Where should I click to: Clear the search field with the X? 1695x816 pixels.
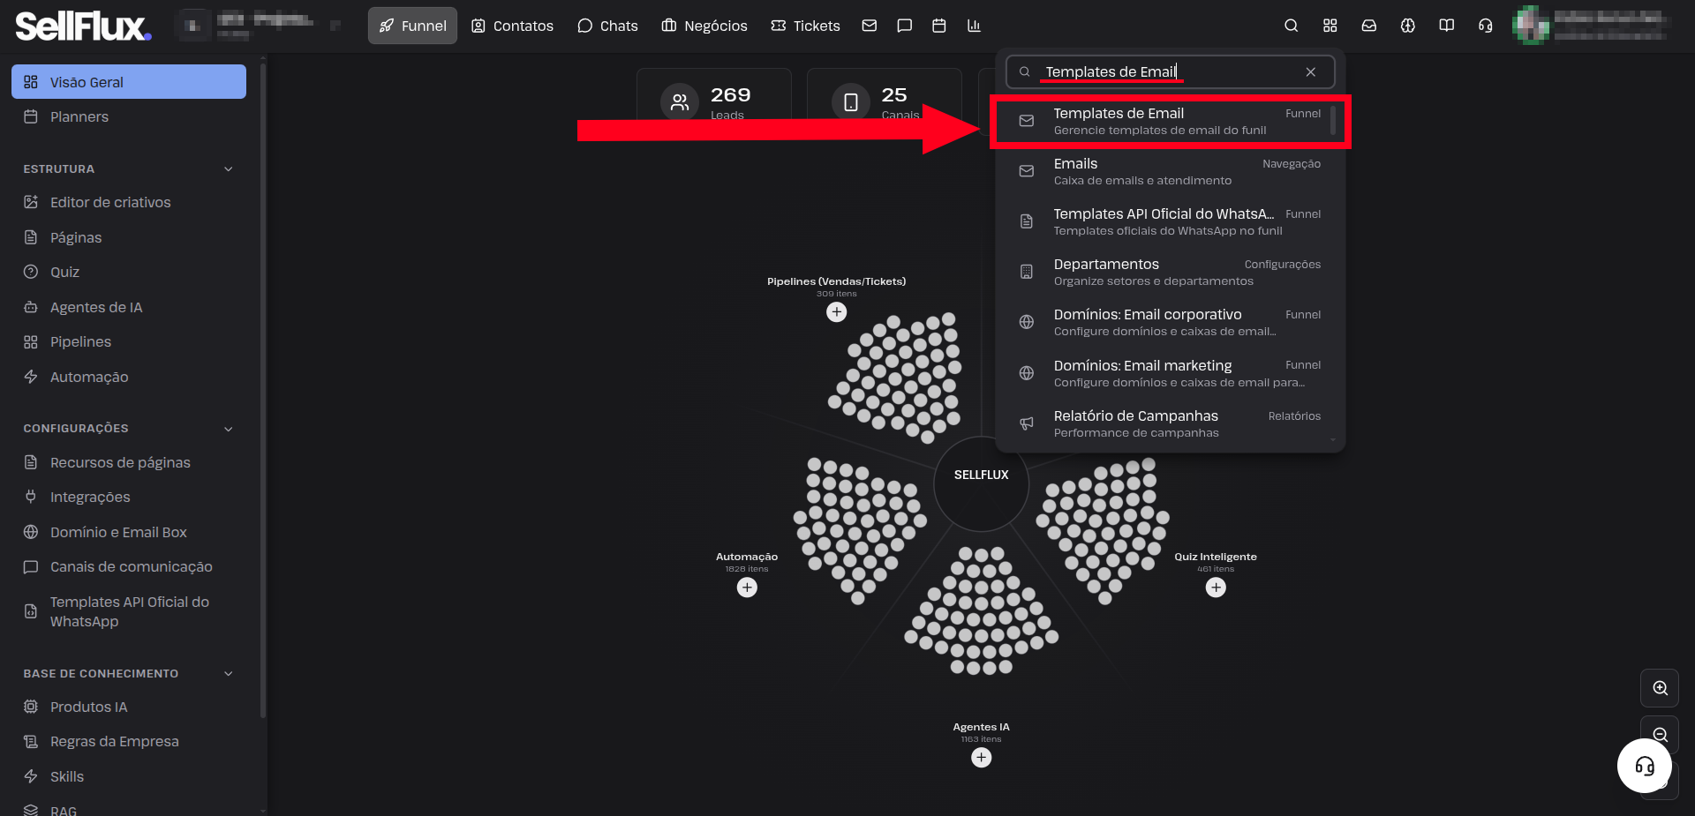pos(1311,71)
